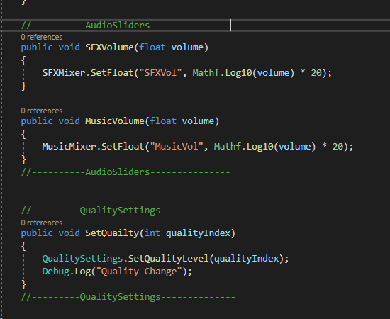Screen dimensions: 390x319
Task: Click the int keyword in SetQuailty signature
Action: point(152,233)
